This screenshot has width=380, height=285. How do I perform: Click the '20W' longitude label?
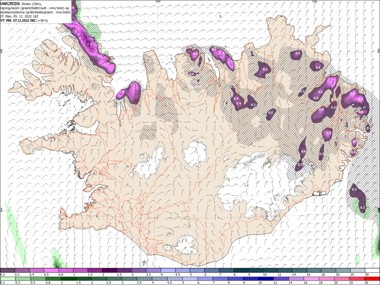pos(158,1)
